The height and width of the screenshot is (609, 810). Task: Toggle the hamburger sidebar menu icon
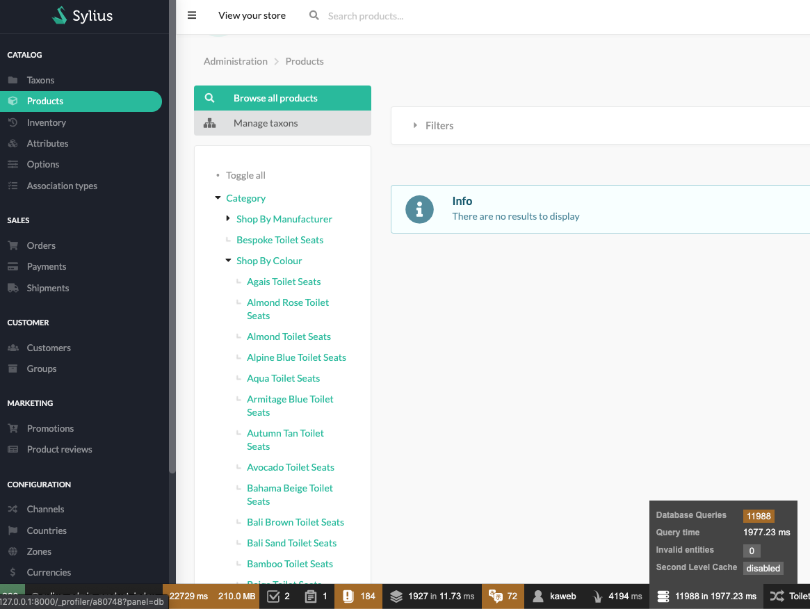192,15
